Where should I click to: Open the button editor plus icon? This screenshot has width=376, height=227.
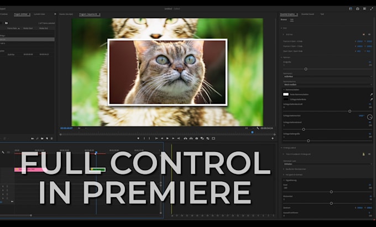273,139
